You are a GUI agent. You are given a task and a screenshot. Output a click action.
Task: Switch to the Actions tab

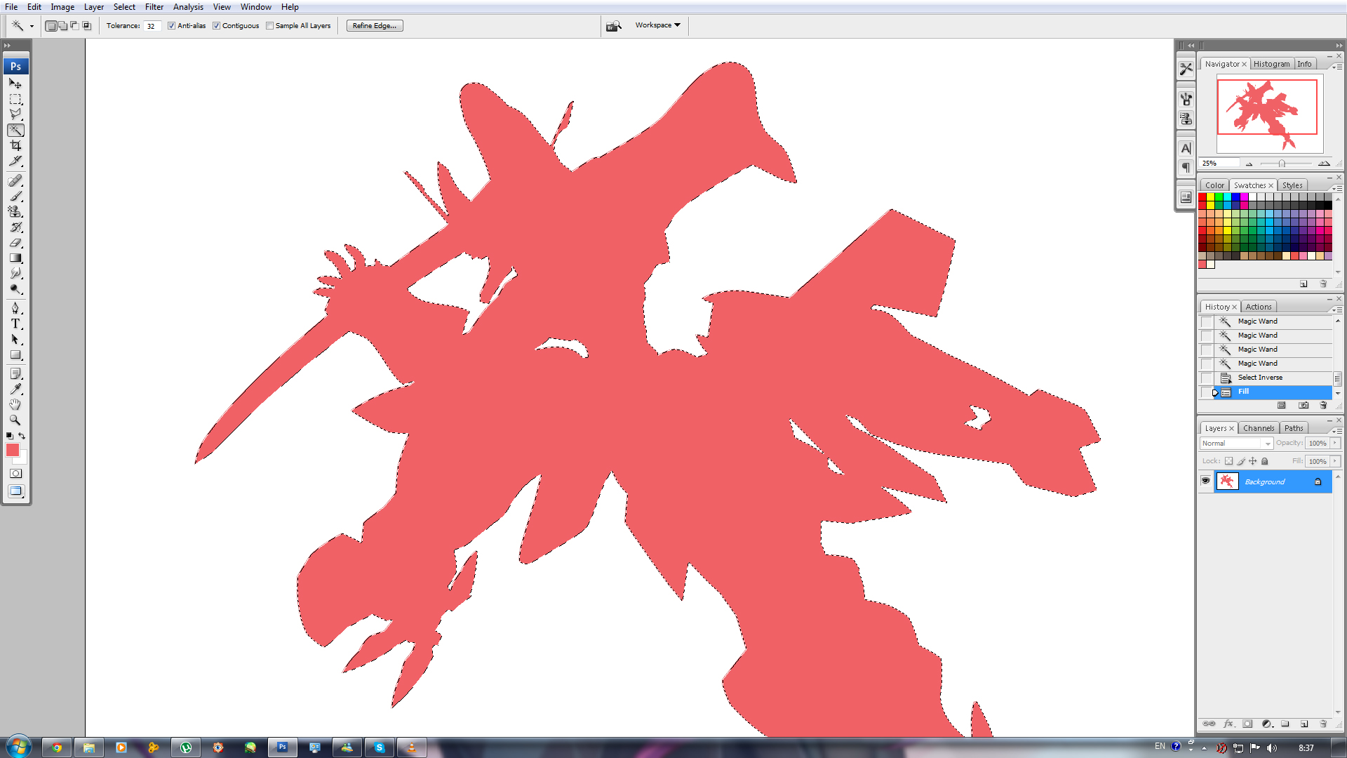[1259, 307]
